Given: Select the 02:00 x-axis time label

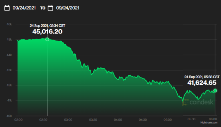Looking at the screenshot, I should point(18,120).
